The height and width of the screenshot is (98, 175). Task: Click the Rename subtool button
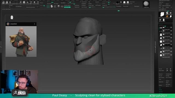tap(161, 74)
